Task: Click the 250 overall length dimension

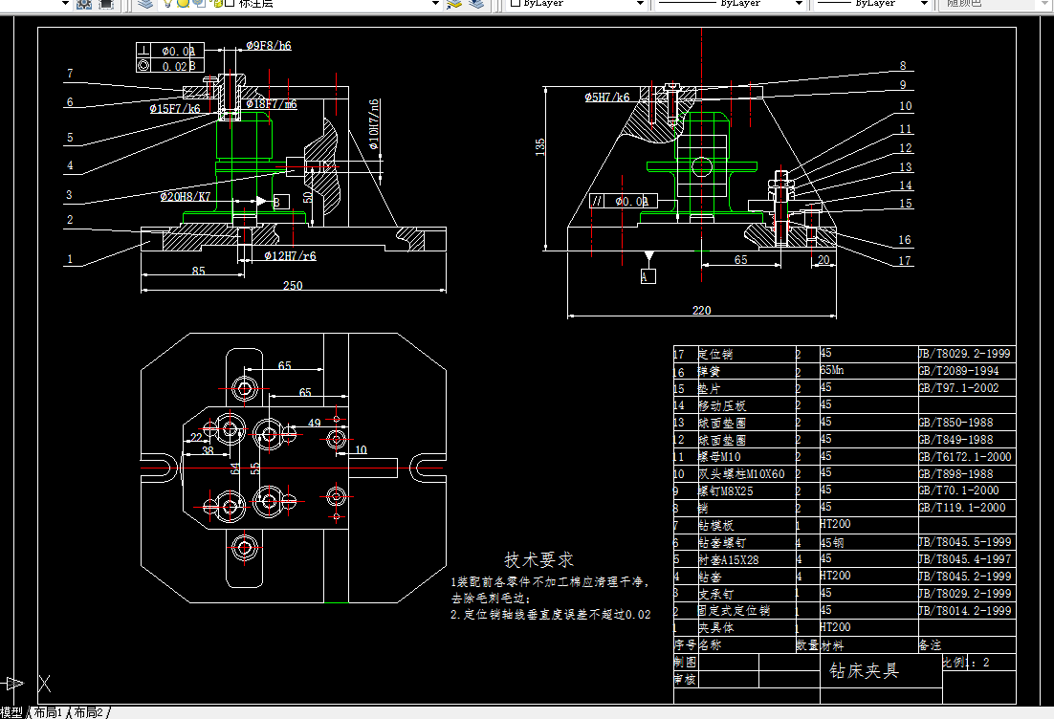Action: point(293,286)
